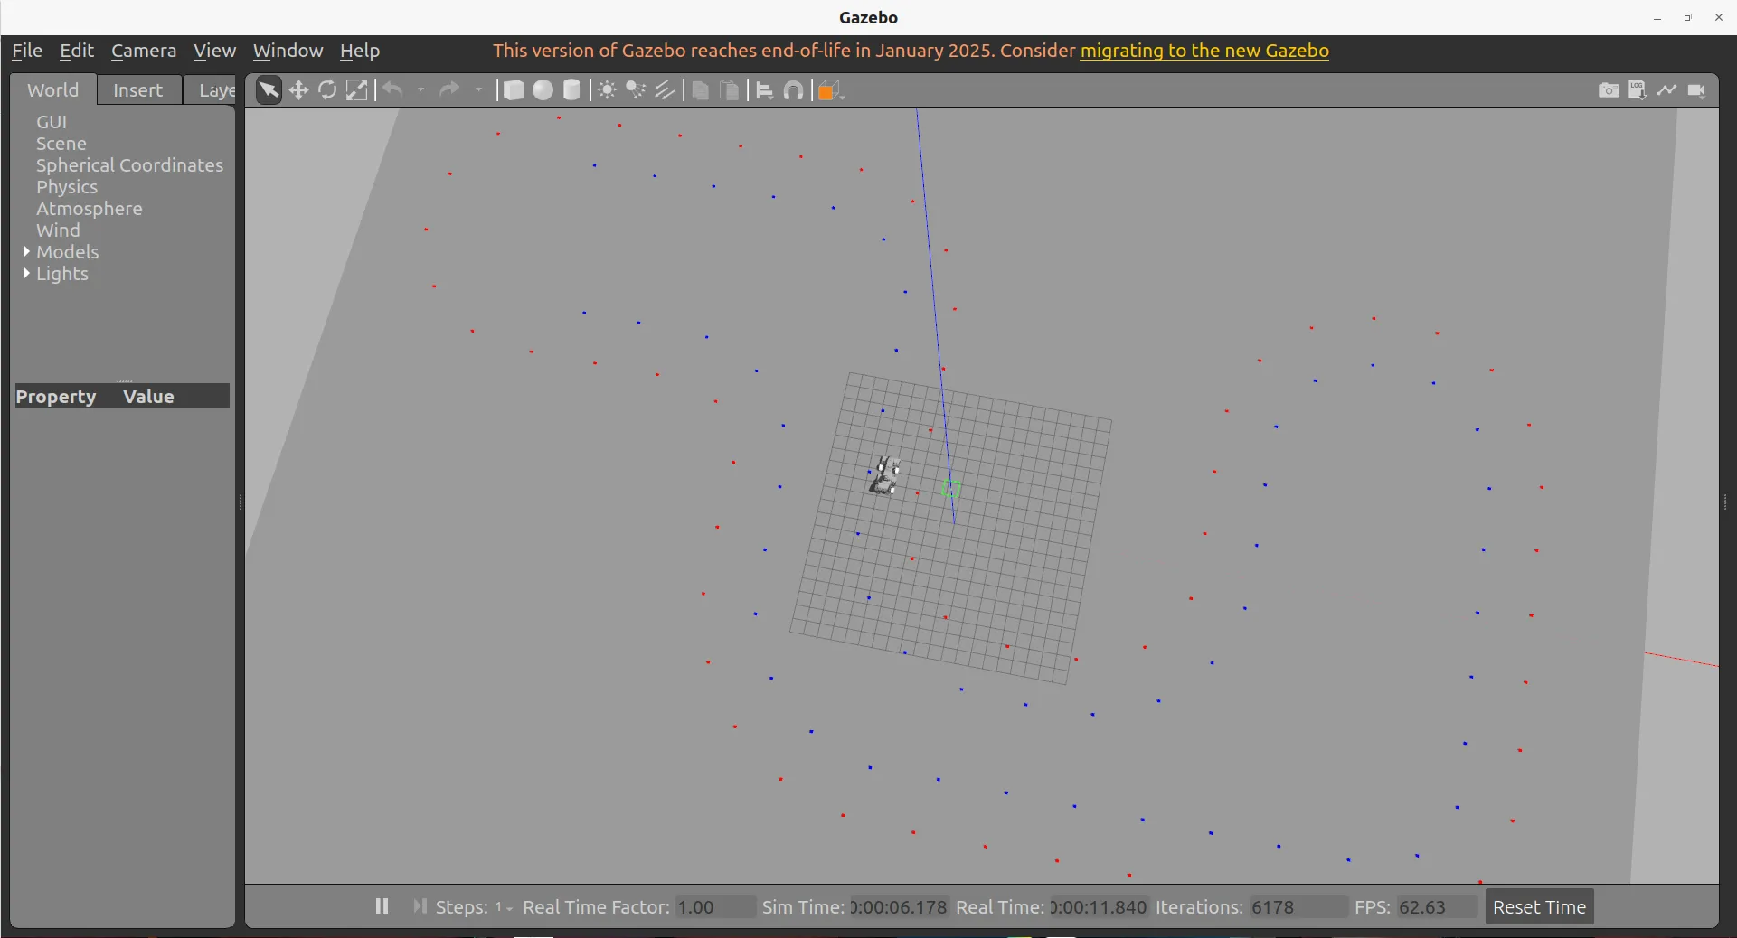Image resolution: width=1737 pixels, height=938 pixels.
Task: Open the Help menu
Action: click(360, 51)
